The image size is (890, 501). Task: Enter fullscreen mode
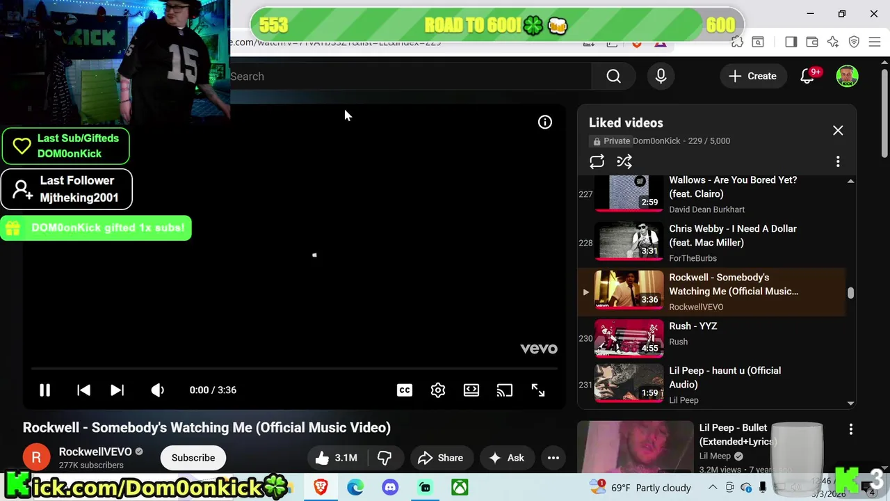pos(538,390)
